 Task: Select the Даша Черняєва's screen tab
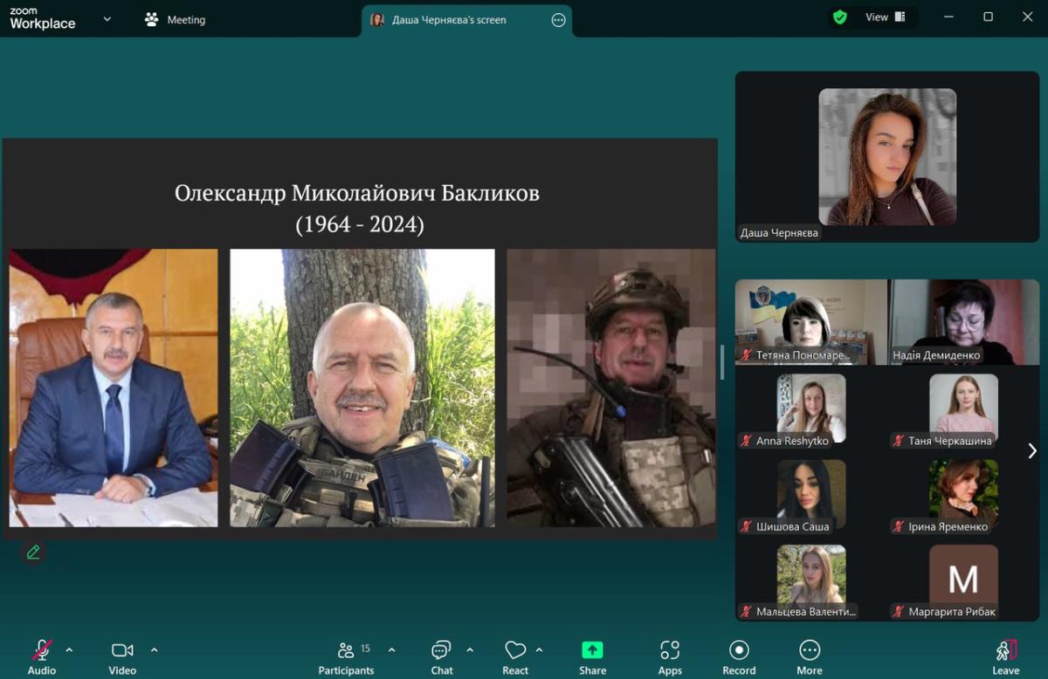(x=449, y=19)
